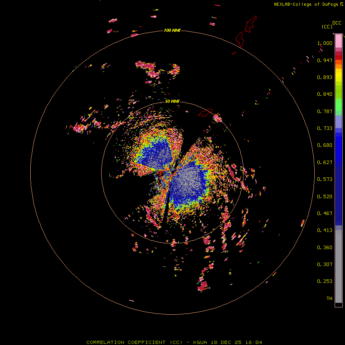
Task: Click the 0.947 color scale value
Action: pyautogui.click(x=325, y=60)
